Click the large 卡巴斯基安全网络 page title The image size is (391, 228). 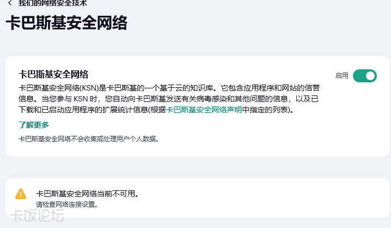tap(66, 24)
